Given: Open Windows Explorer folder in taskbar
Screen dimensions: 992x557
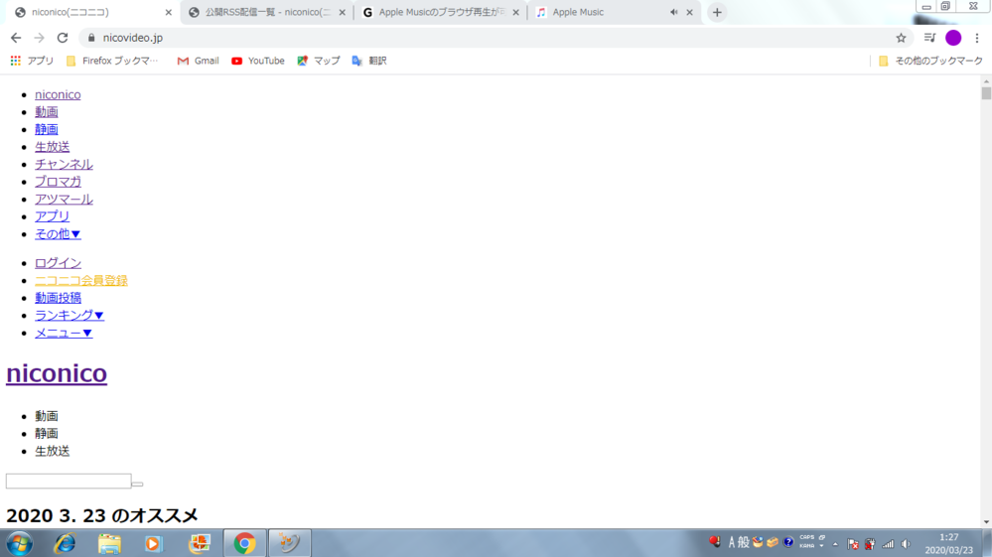Looking at the screenshot, I should [x=109, y=543].
